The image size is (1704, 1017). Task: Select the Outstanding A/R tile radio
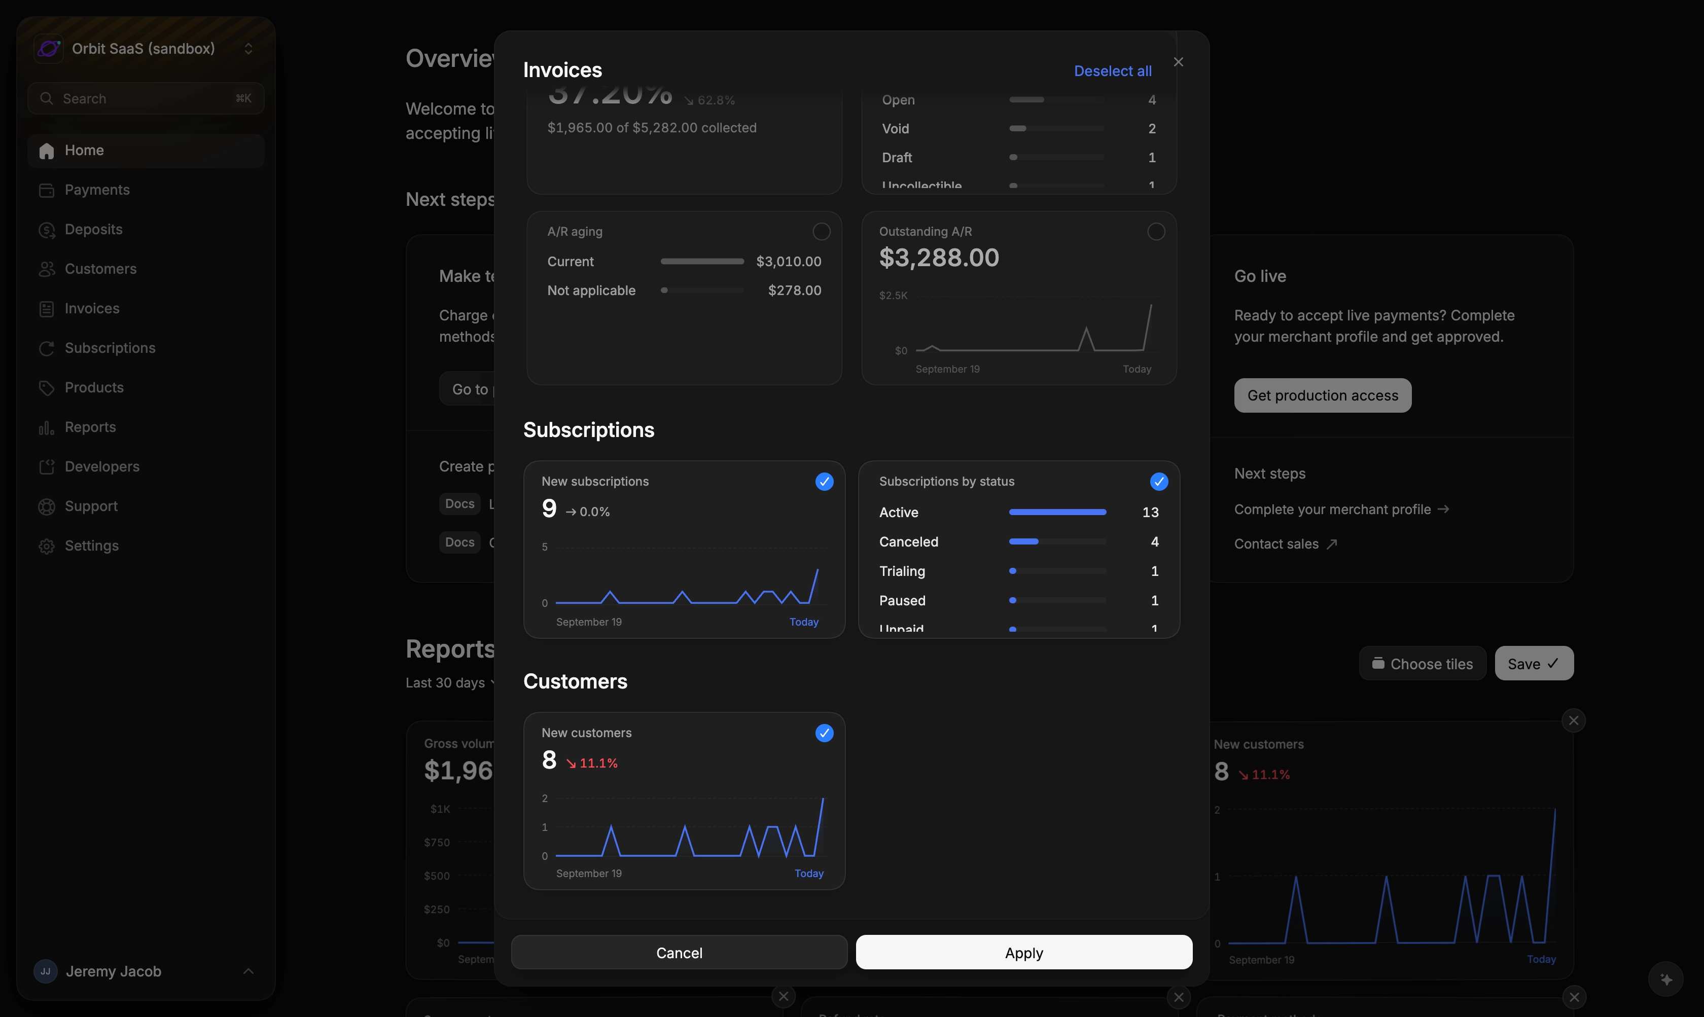click(1156, 232)
